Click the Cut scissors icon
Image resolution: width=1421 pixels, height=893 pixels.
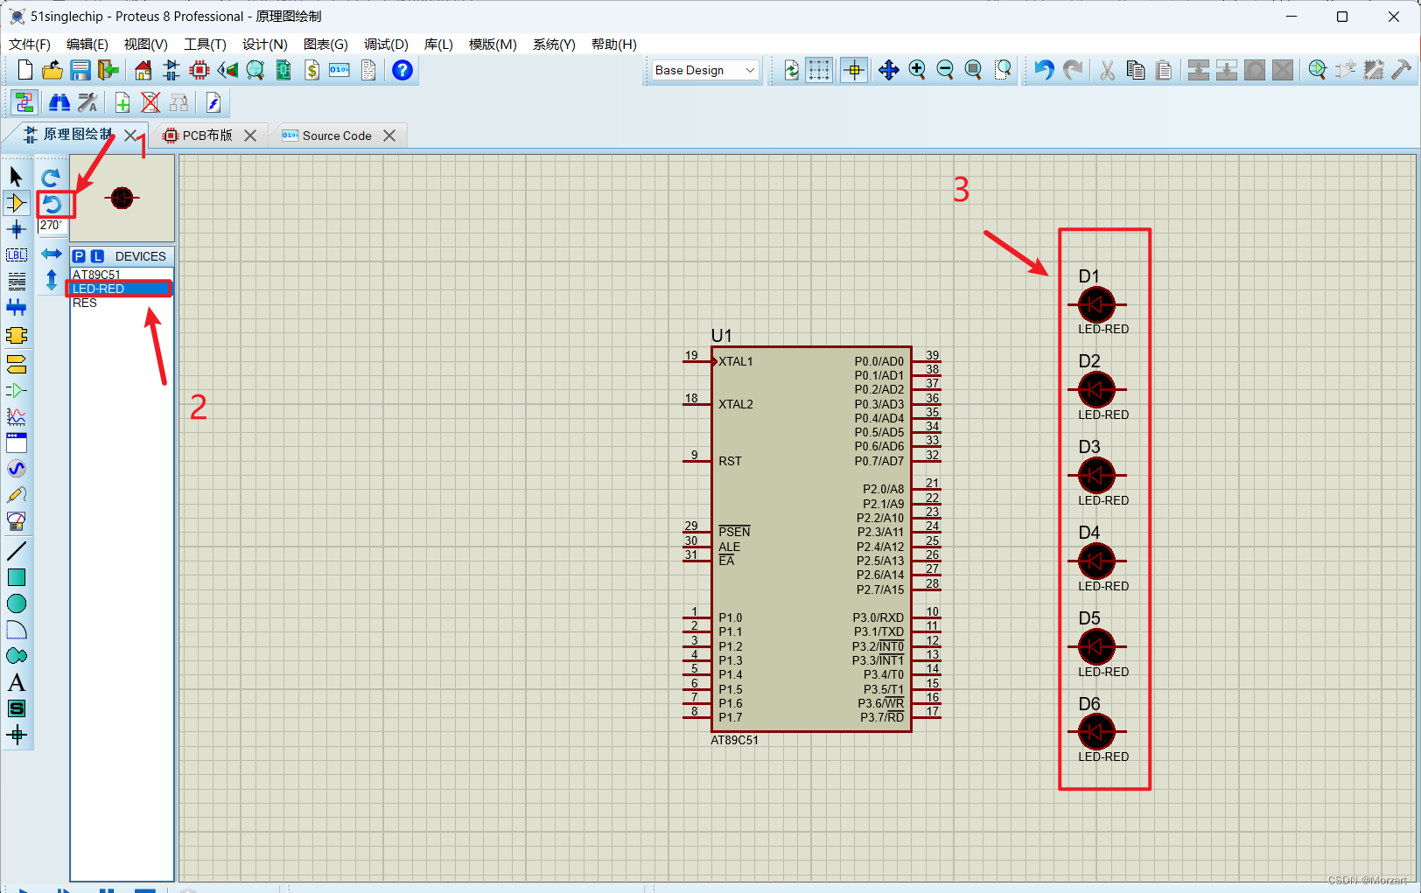pyautogui.click(x=1108, y=70)
